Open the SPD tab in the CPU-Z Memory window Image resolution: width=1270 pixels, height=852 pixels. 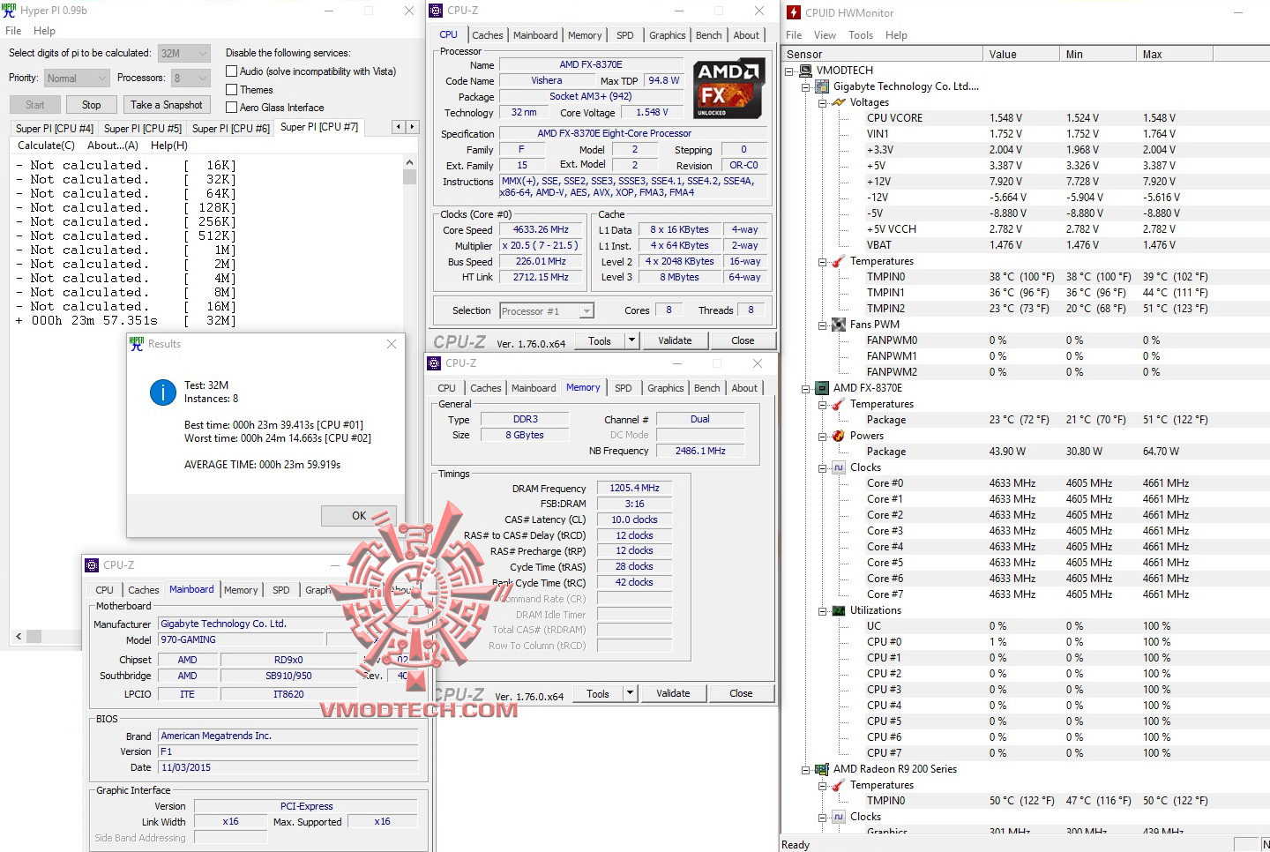[x=623, y=388]
